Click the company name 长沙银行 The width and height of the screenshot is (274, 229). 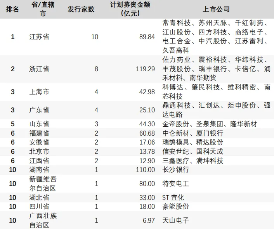[x=176, y=170]
